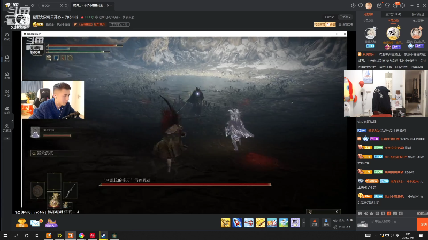Open the notification center in the taskbar
This screenshot has width=428, height=240.
click(421, 235)
